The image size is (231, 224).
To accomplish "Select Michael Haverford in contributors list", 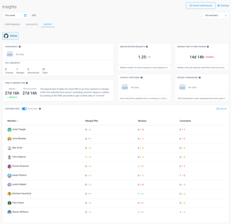I will [22, 194].
